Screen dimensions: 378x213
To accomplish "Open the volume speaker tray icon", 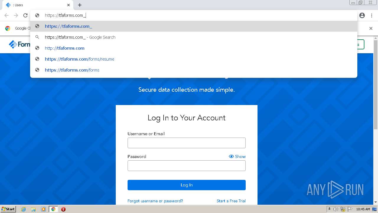I will pyautogui.click(x=336, y=209).
